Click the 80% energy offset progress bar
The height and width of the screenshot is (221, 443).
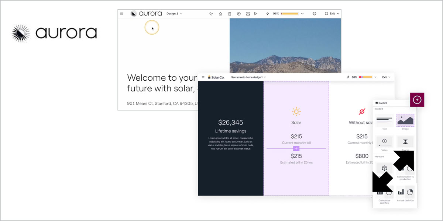(365, 77)
